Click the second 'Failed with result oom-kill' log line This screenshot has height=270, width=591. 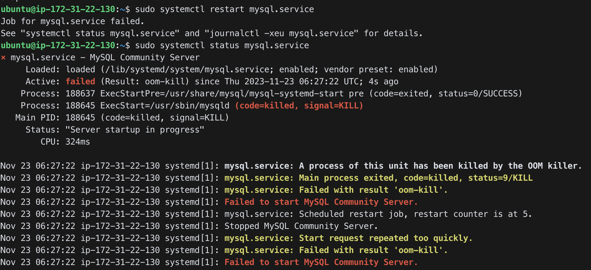(x=336, y=250)
